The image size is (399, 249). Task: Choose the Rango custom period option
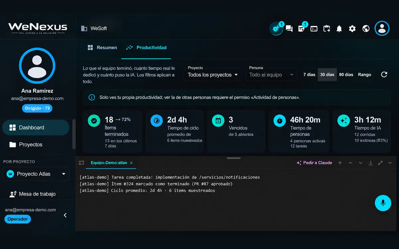364,74
